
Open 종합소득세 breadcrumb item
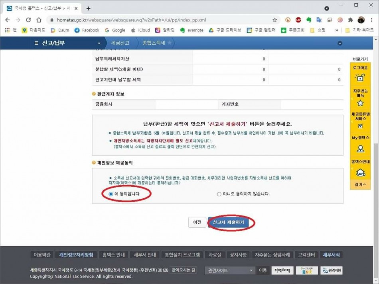[x=153, y=43]
